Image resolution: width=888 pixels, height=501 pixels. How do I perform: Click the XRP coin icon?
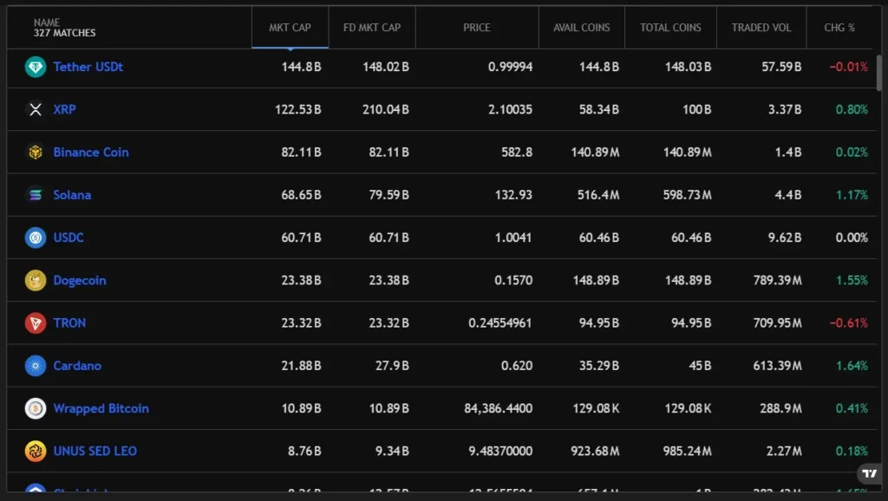pyautogui.click(x=36, y=109)
